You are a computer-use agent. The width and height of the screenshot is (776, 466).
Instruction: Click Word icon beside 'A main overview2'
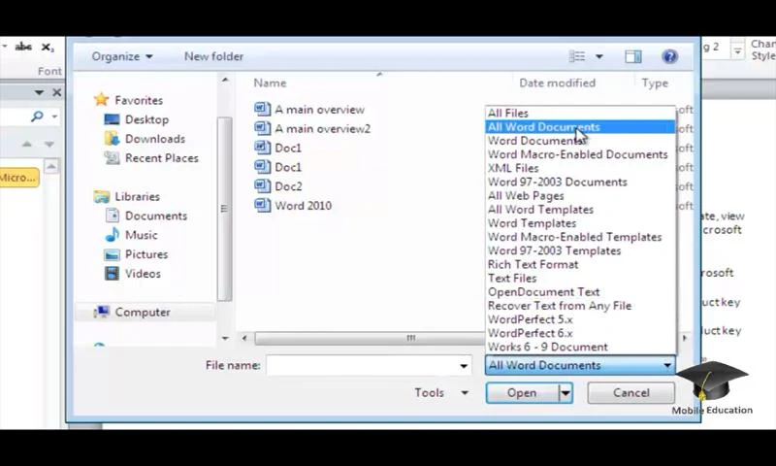pyautogui.click(x=262, y=128)
